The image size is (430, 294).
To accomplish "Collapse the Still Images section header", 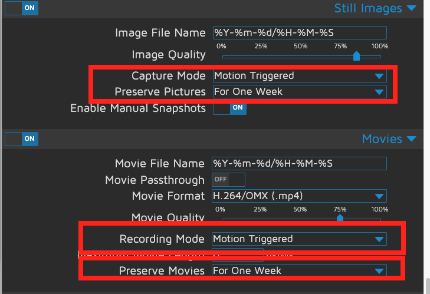I will click(368, 8).
